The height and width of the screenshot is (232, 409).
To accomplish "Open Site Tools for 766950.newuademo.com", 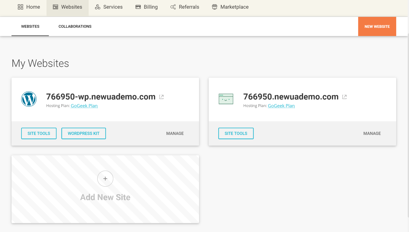I will coord(236,133).
